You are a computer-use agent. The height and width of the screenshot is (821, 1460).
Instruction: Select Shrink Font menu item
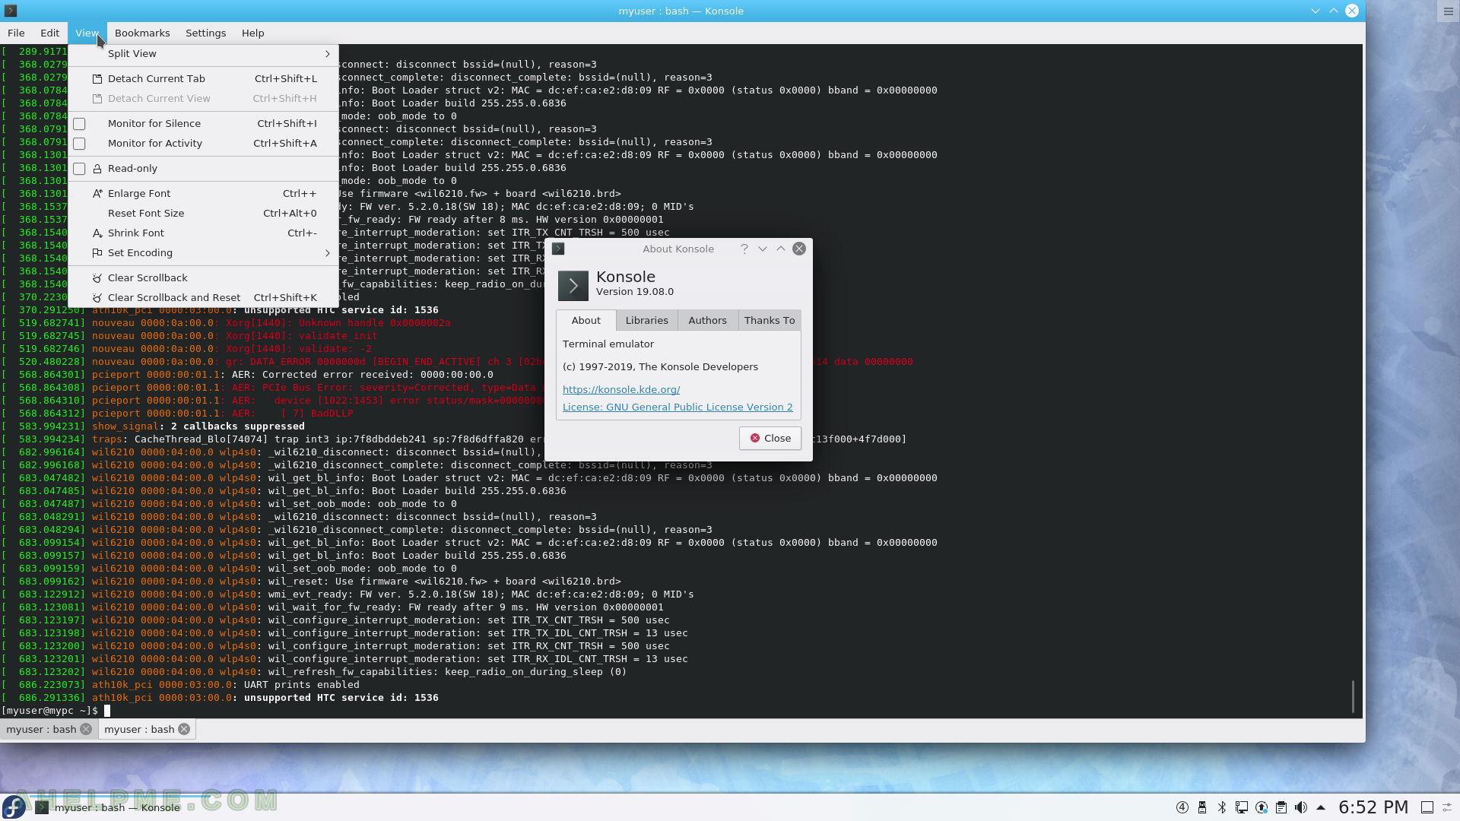(203, 233)
